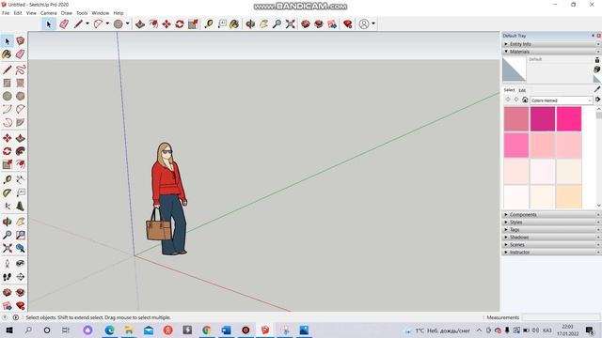Click Make Component in the left tool palette

click(x=21, y=41)
